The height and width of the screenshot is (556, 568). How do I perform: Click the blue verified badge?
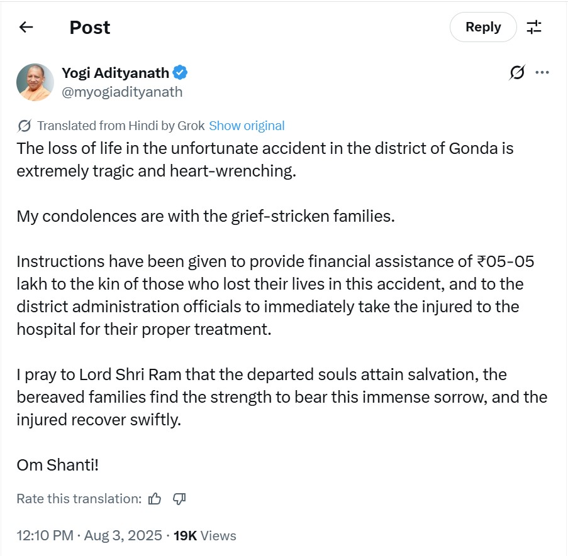(x=181, y=73)
